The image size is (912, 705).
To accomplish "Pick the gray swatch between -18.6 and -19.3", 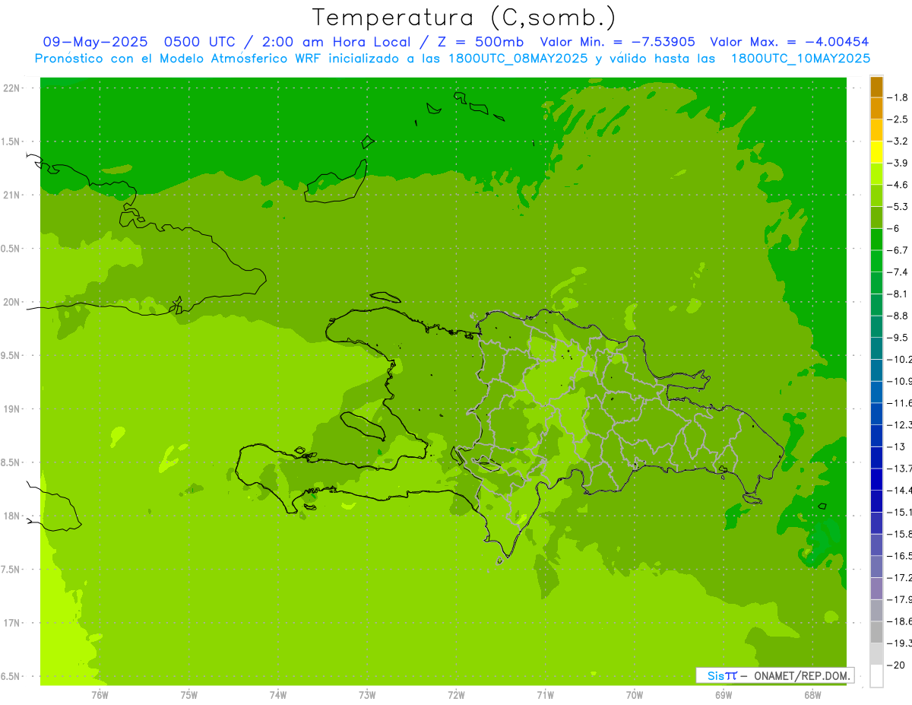I will point(876,632).
